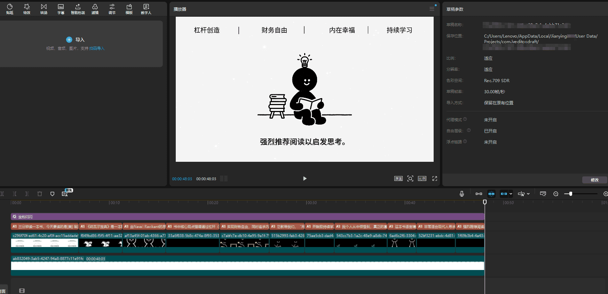Open the 转场 transitions panel
The width and height of the screenshot is (608, 294).
click(44, 9)
